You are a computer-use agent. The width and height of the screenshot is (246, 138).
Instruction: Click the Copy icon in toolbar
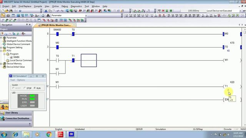(x=50, y=11)
